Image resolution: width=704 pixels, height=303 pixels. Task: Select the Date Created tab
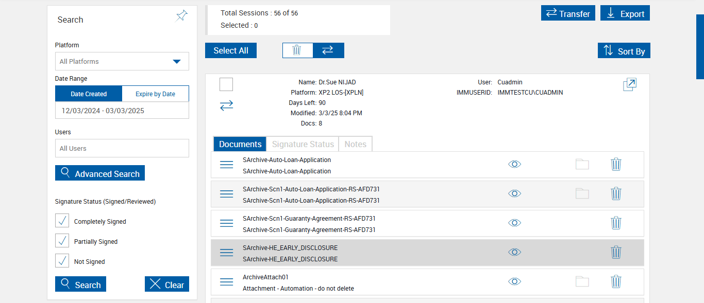click(89, 94)
